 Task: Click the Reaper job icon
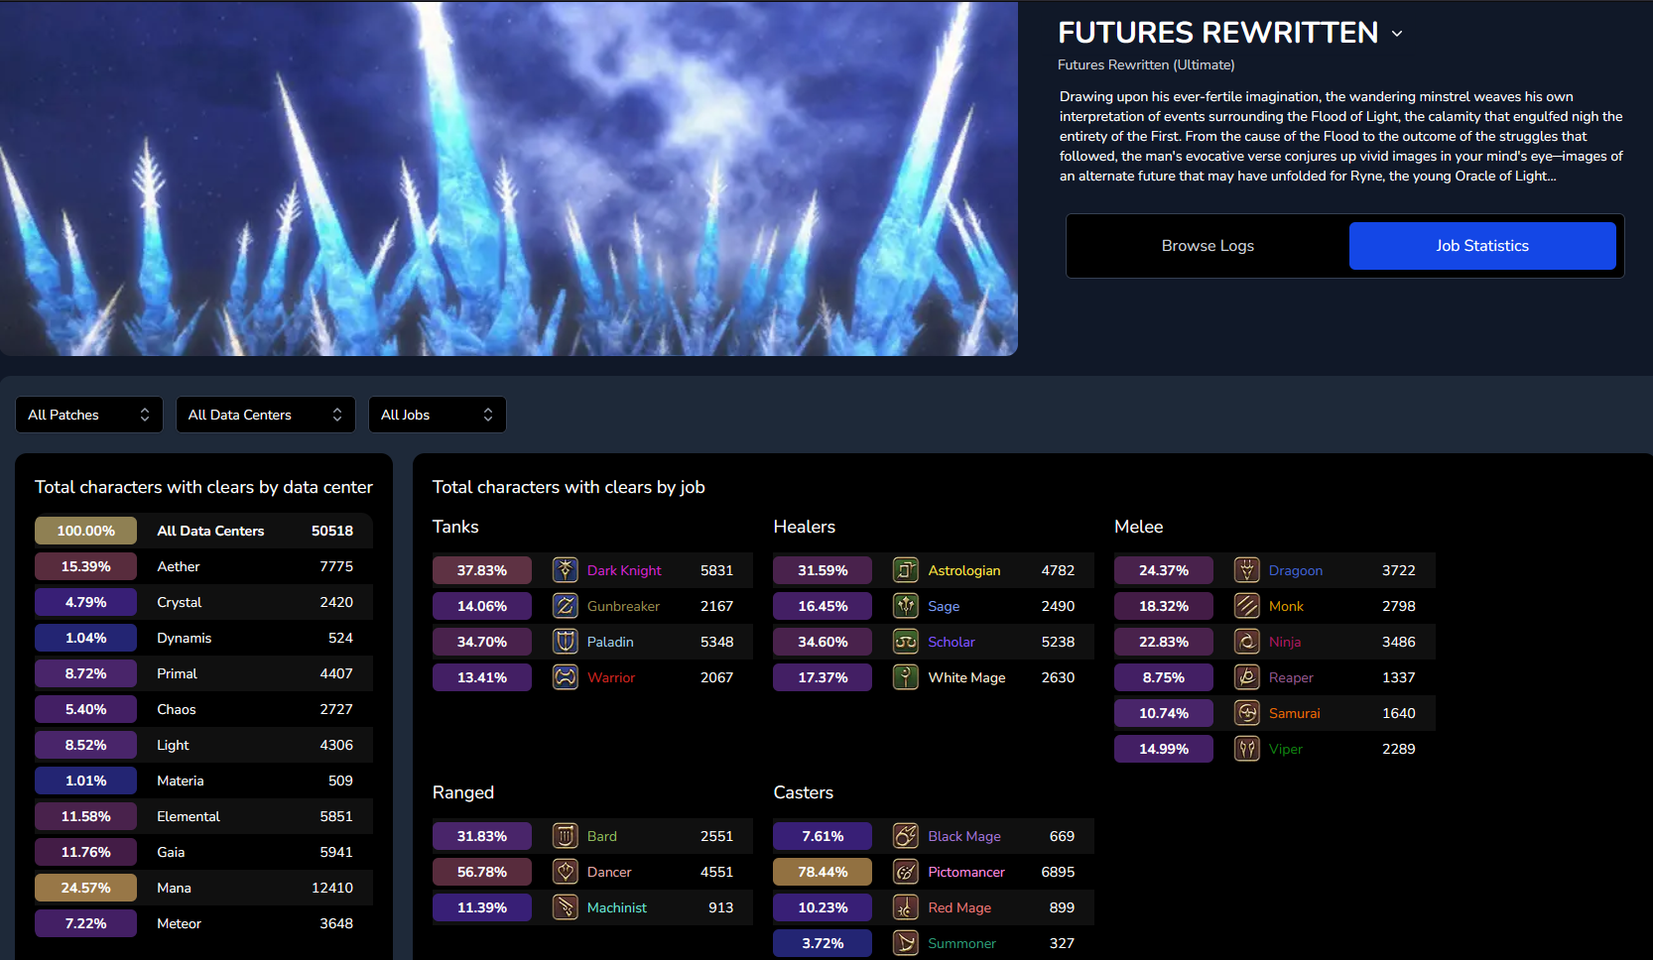tap(1247, 677)
